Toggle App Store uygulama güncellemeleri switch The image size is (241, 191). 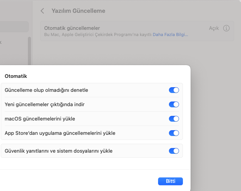point(174,133)
